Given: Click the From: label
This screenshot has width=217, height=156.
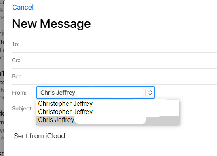Looking at the screenshot, I should pyautogui.click(x=19, y=93).
